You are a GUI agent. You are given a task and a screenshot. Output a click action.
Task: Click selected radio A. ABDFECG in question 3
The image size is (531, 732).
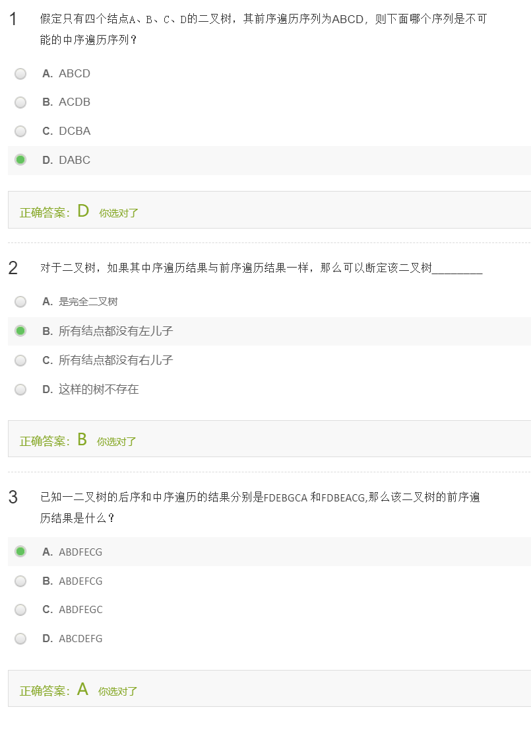[20, 552]
